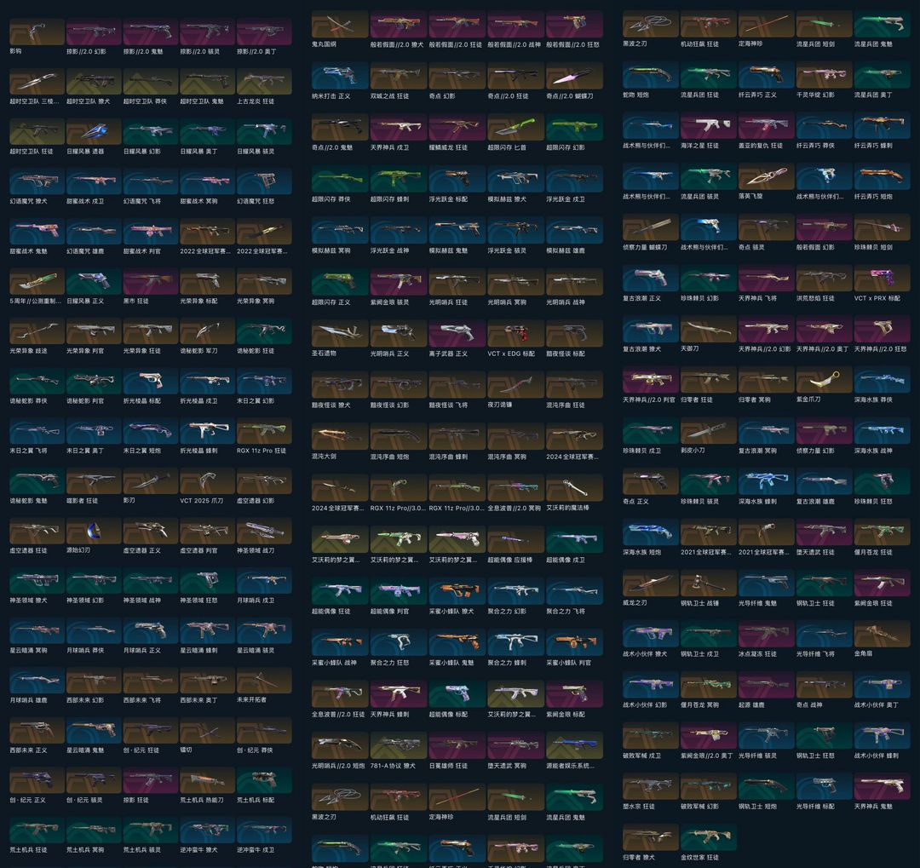Choose the 紫金爪刀 karambit thumbnail
Screen dimensions: 920x868
click(824, 380)
